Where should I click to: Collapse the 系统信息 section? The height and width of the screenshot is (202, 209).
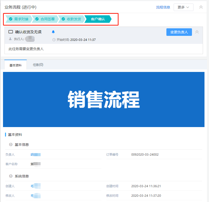point(11,176)
